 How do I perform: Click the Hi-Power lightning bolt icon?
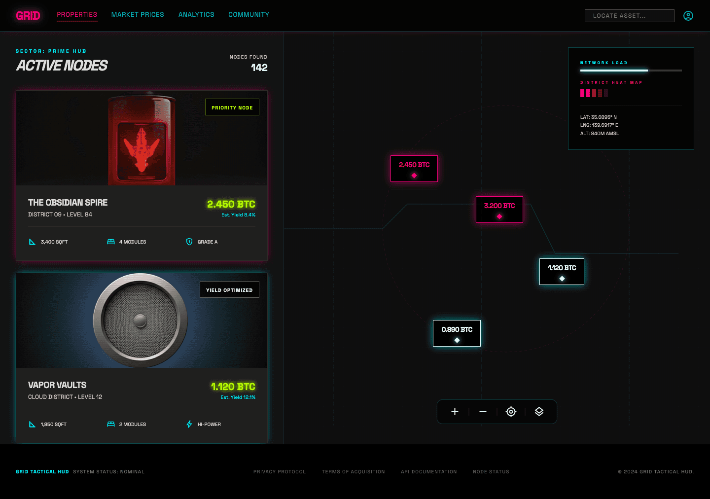[x=189, y=424]
